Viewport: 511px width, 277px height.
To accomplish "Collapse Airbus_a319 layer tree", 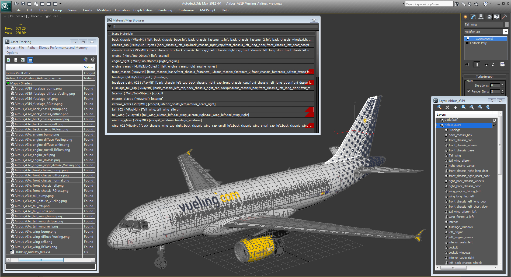I will [438, 125].
